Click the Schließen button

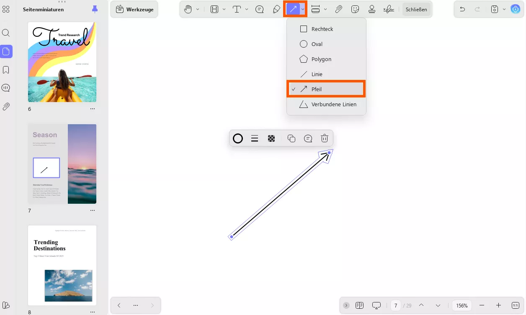pos(416,9)
